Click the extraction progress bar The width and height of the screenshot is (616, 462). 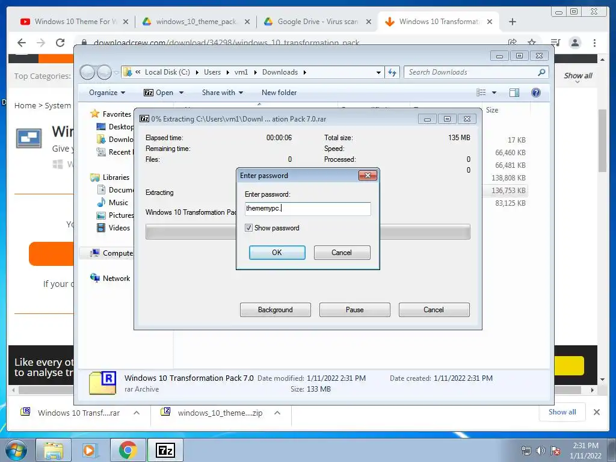coord(307,232)
